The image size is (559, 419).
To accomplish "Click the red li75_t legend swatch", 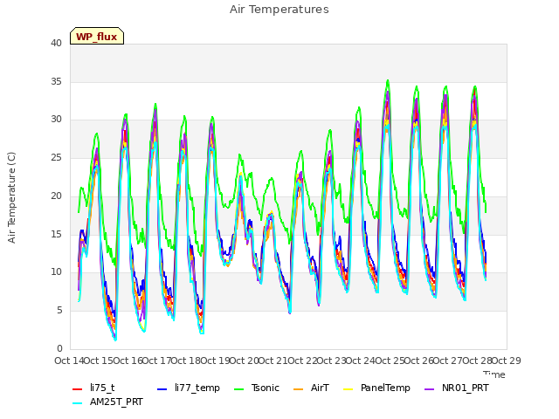I will pyautogui.click(x=78, y=389).
